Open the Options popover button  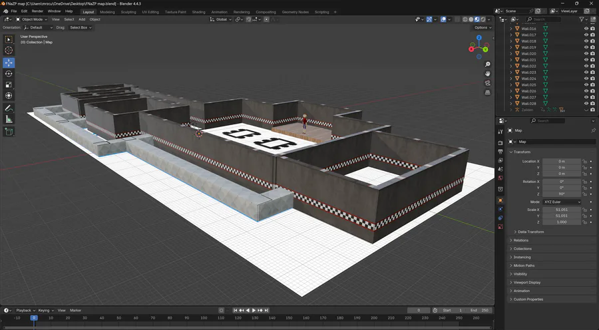tap(483, 27)
